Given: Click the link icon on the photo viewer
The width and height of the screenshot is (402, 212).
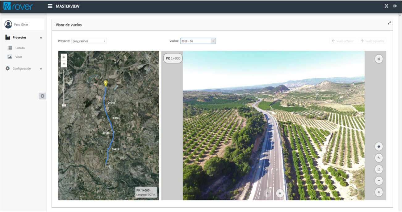Looking at the screenshot, I should tap(379, 158).
